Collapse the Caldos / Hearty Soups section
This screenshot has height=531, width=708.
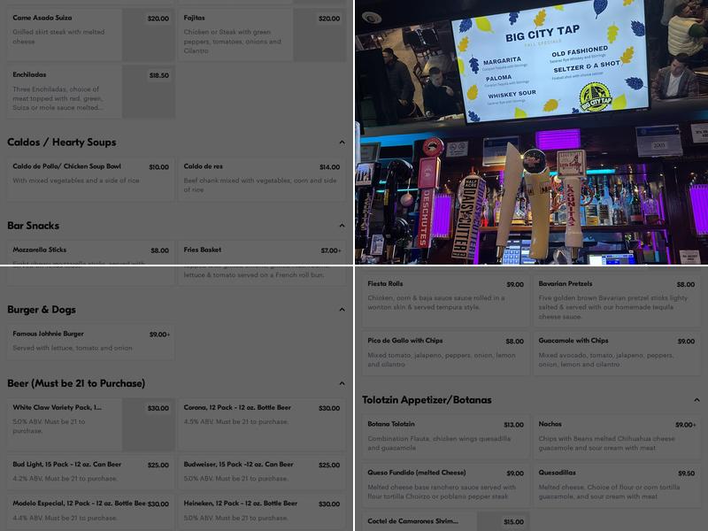342,142
